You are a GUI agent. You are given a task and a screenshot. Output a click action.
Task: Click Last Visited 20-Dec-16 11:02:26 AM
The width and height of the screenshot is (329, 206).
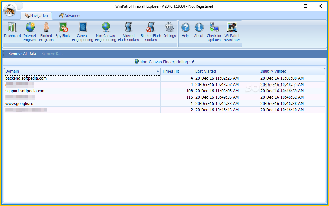[217, 78]
